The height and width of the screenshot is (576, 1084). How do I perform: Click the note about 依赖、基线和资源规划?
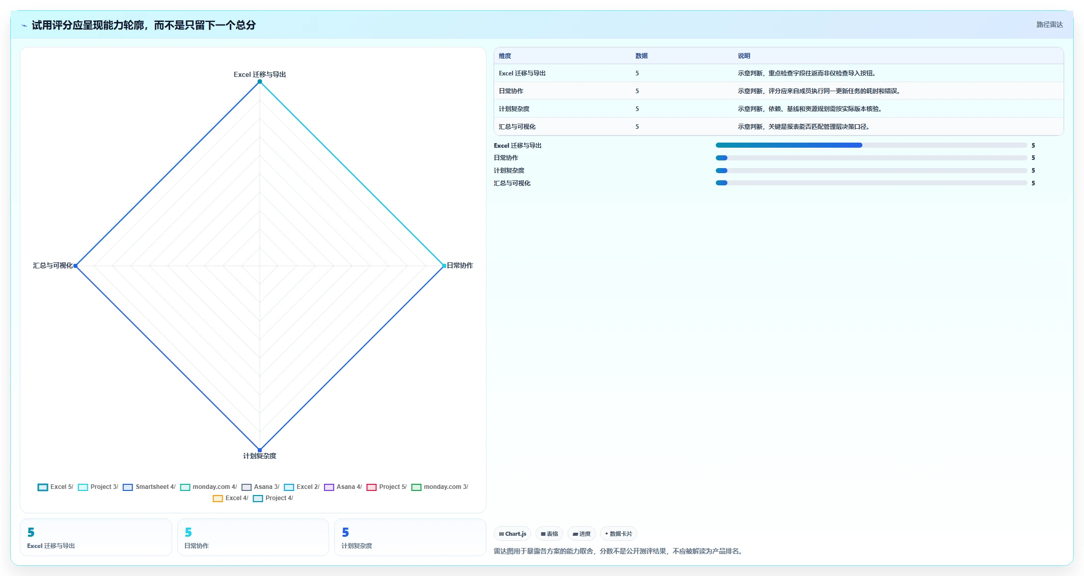point(810,109)
